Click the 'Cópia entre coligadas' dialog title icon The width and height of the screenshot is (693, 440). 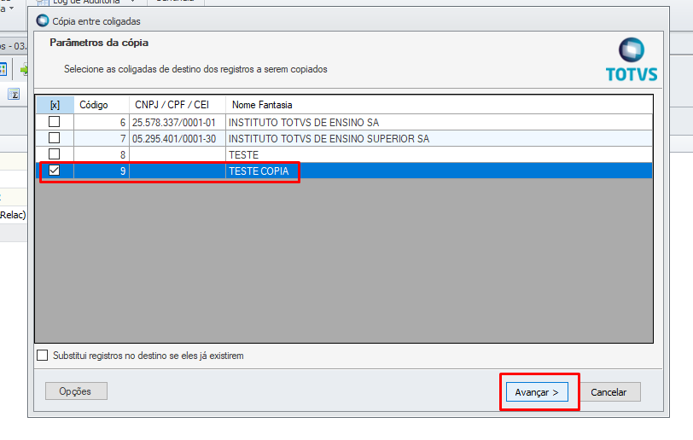click(x=43, y=20)
